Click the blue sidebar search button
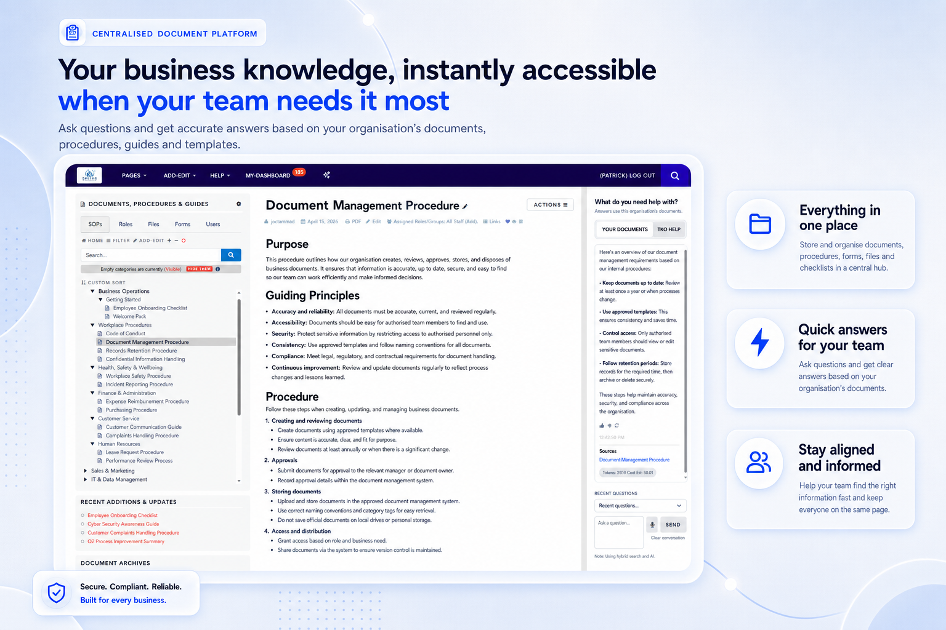Screen dimensions: 946x630 pos(231,255)
